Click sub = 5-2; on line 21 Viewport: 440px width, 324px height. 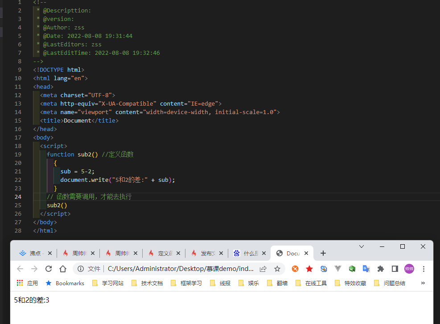tap(78, 172)
